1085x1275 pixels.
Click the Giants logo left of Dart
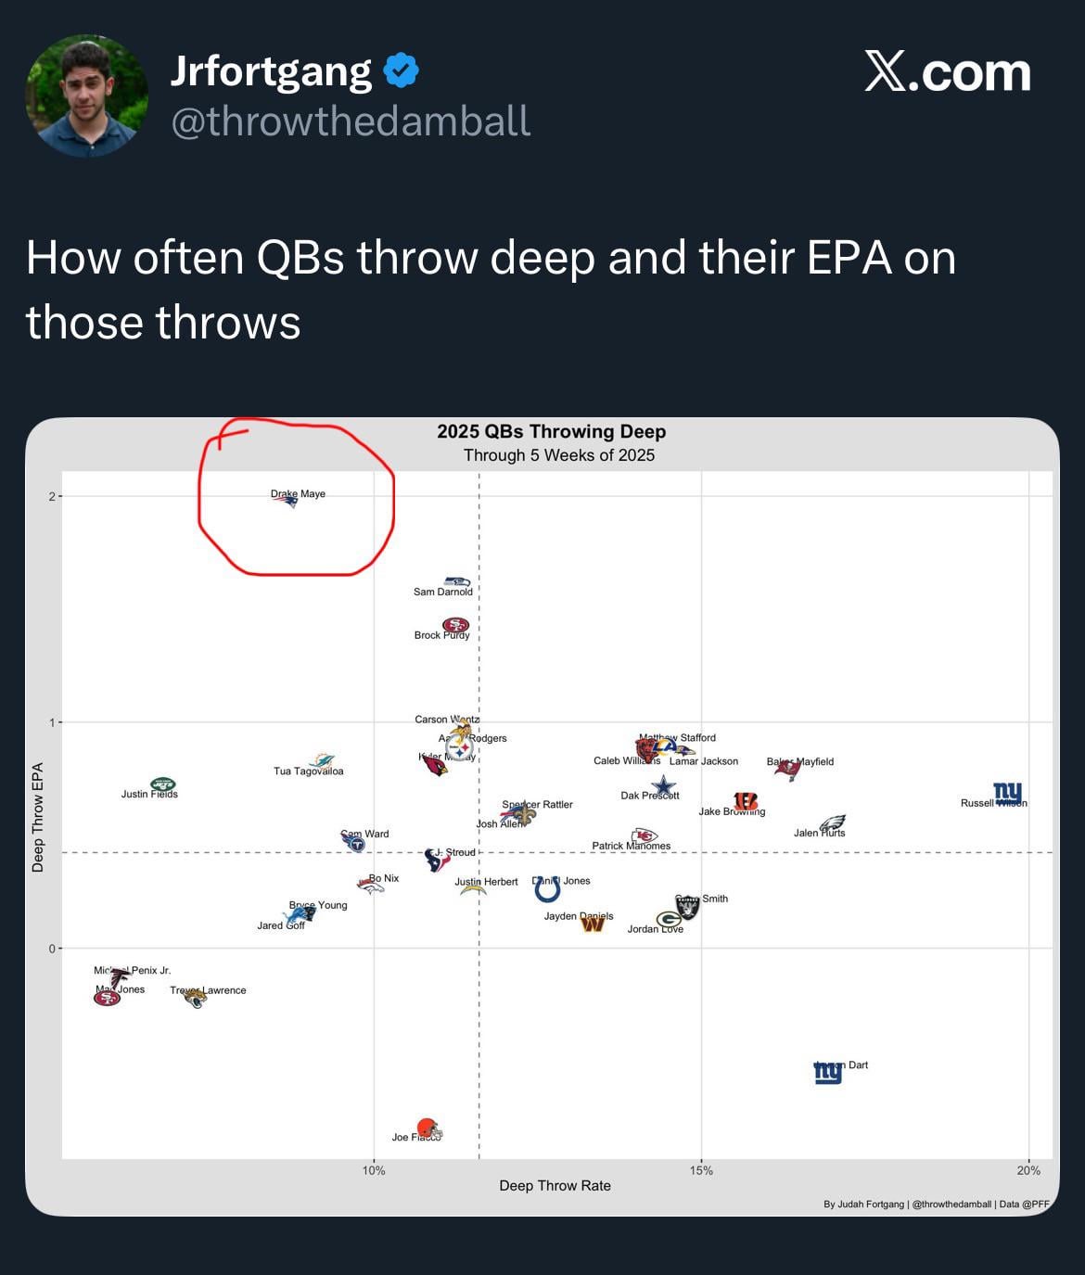point(827,1073)
